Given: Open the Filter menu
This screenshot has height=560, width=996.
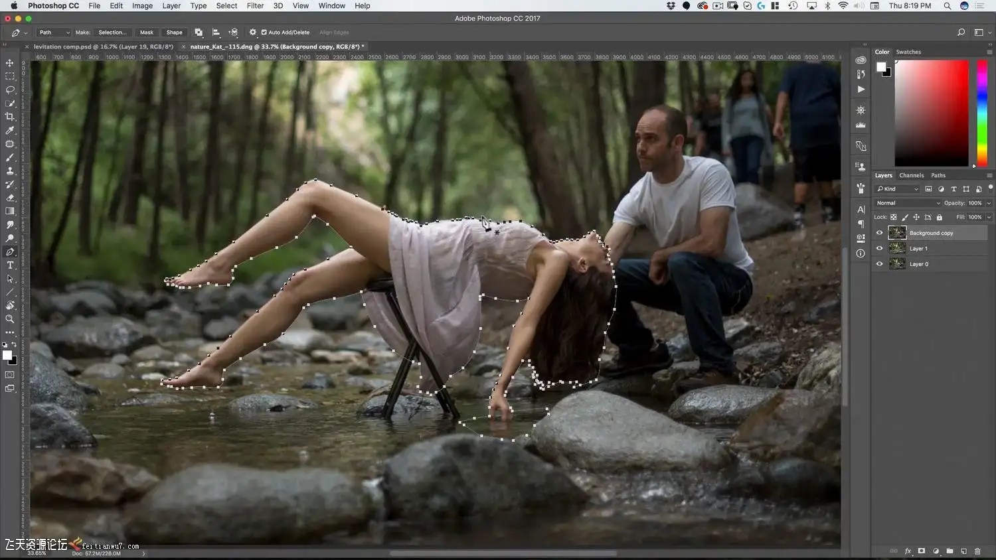Looking at the screenshot, I should [255, 6].
